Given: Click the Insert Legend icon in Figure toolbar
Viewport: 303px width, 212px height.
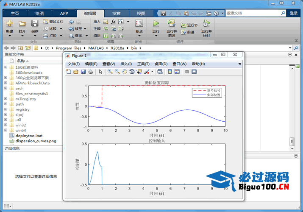Looking at the screenshot, I should 177,72.
